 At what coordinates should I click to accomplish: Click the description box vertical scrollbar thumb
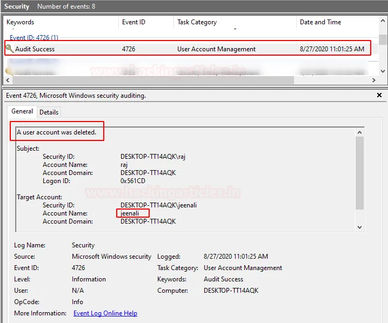(359, 173)
